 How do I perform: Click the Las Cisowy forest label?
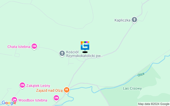[x=132, y=88]
